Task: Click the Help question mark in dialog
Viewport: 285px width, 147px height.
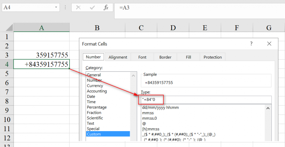Action: click(251, 44)
